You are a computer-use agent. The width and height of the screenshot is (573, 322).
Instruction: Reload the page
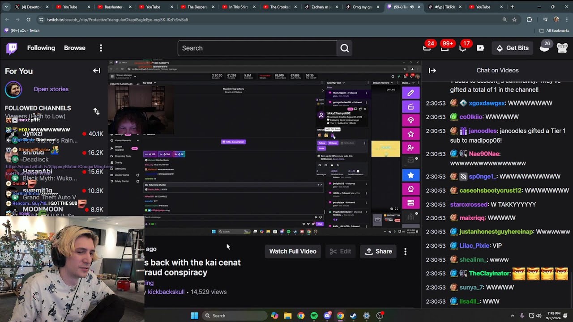coord(28,20)
